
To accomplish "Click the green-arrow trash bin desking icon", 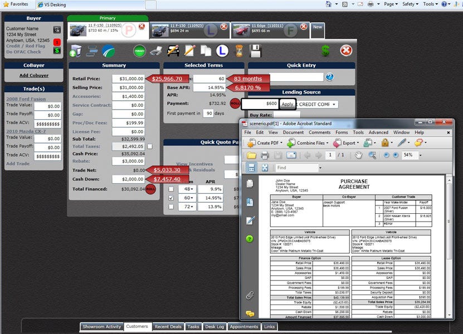I will (x=76, y=51).
